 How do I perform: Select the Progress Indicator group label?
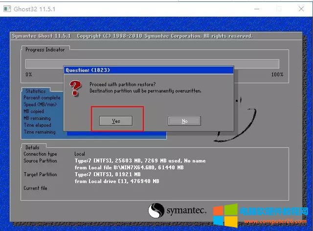point(45,49)
